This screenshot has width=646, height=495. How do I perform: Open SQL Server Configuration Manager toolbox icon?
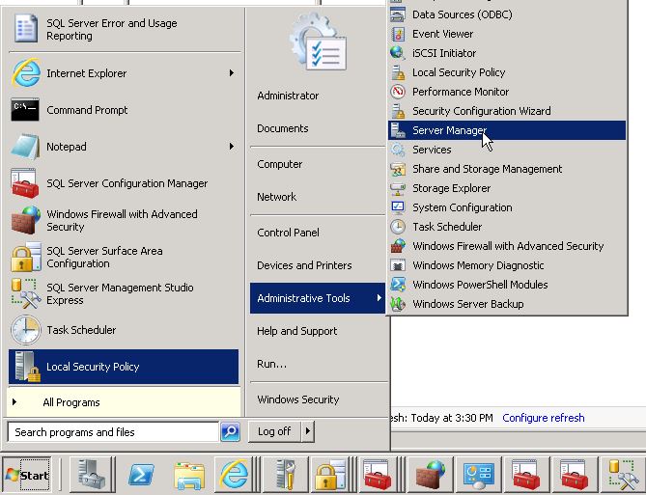coord(25,183)
